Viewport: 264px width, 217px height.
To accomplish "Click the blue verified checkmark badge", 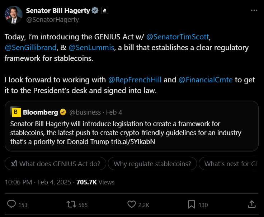I will tap(95, 11).
